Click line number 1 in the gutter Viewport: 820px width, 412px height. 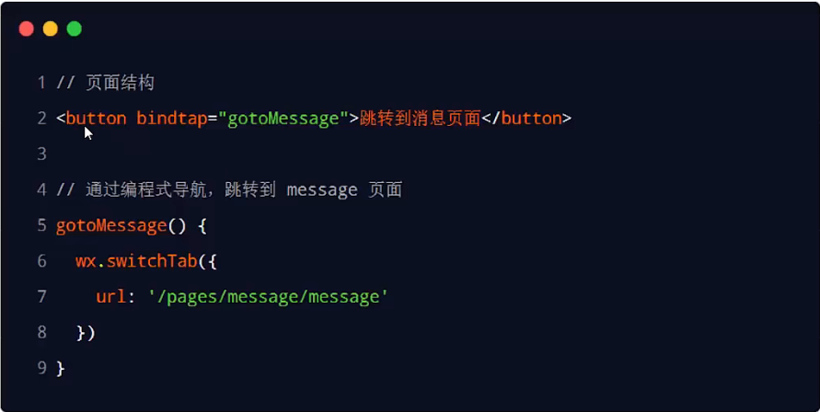tap(41, 83)
